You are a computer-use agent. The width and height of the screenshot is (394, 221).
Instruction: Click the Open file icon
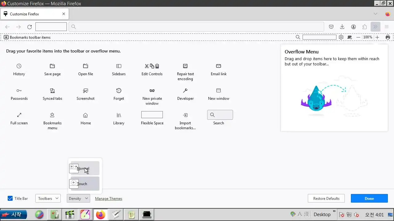pyautogui.click(x=86, y=66)
